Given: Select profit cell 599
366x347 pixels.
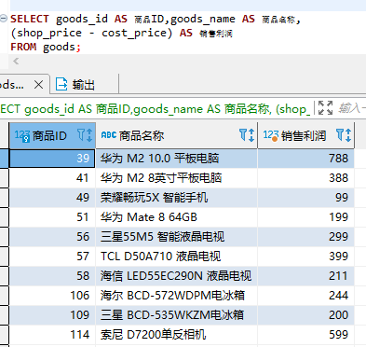Looking at the screenshot, I should click(305, 335).
